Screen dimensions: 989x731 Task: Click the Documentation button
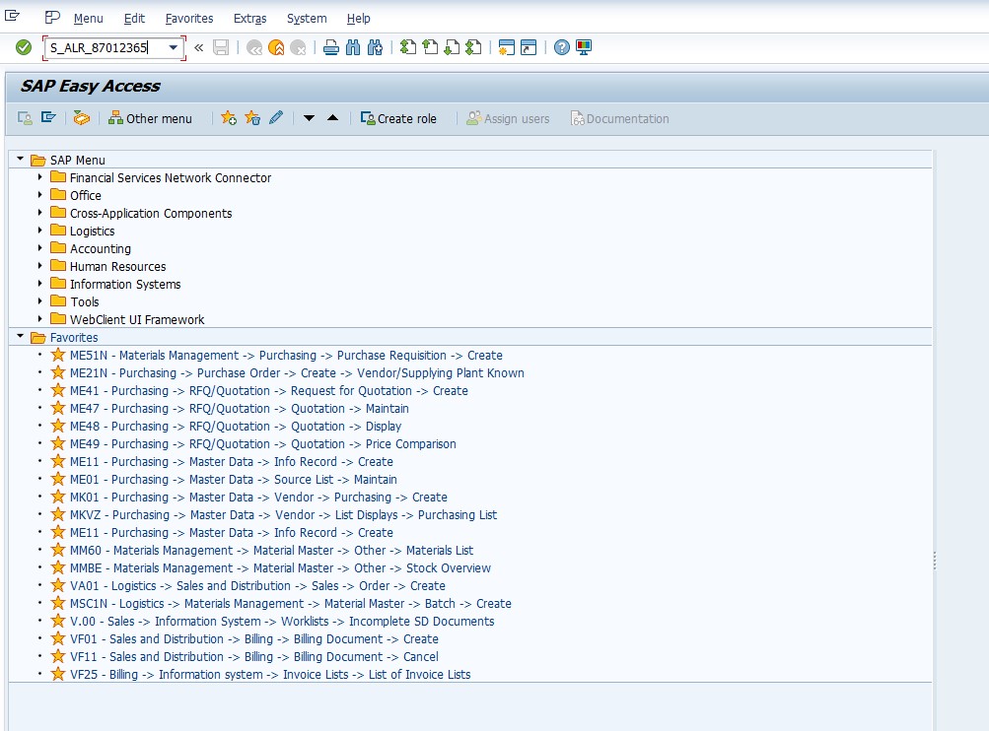click(620, 118)
